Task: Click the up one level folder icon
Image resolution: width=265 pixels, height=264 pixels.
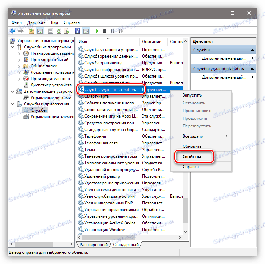Action: tap(32, 31)
